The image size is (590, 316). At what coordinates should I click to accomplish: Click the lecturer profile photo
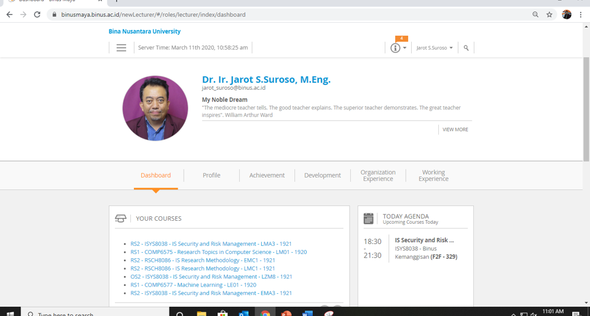155,108
